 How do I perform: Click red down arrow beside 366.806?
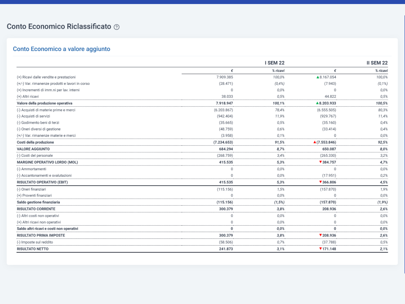[320, 182]
